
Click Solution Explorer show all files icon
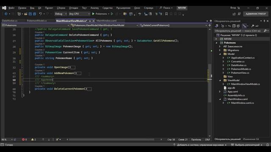coord(238,26)
